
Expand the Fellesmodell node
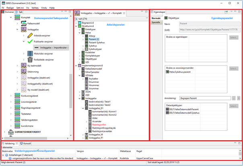pos(17,23)
